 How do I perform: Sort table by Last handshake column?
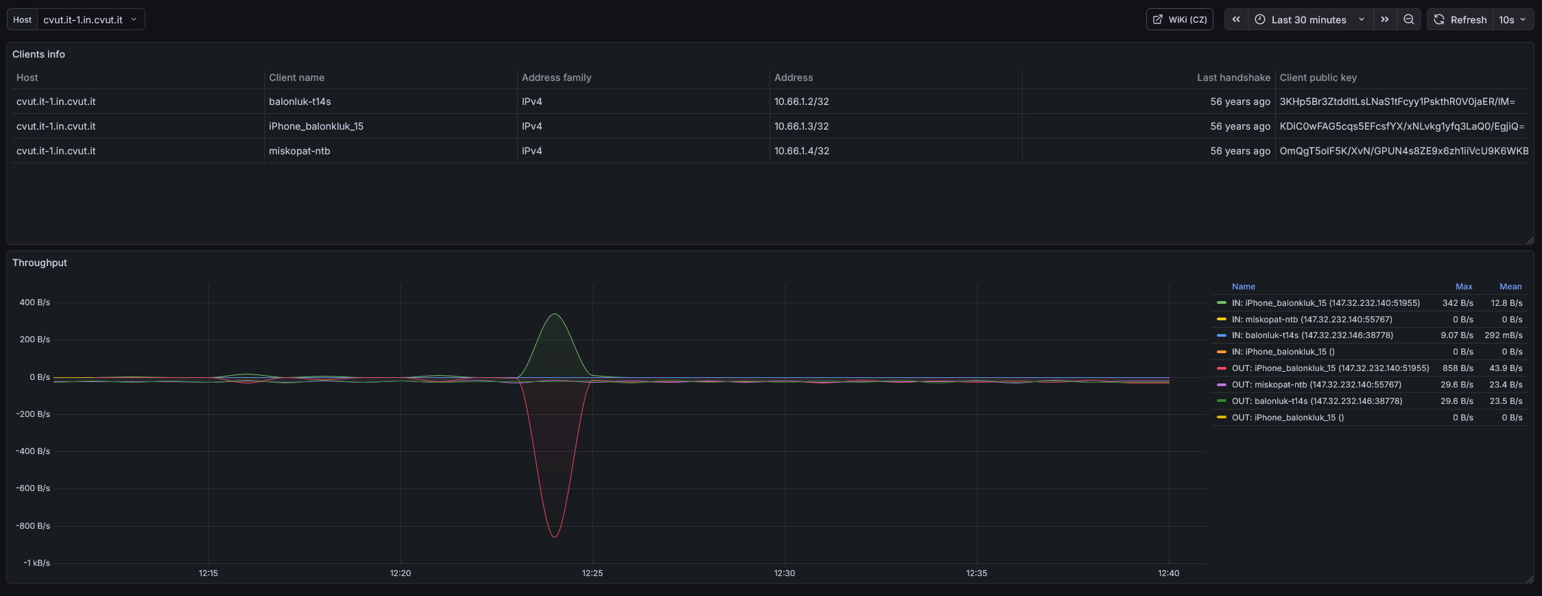(1233, 78)
